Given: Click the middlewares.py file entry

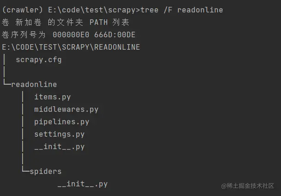Looking at the screenshot, I should (66, 110).
